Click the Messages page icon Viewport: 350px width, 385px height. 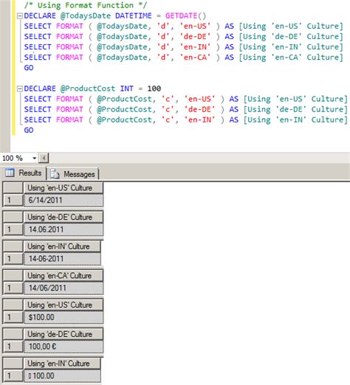[x=55, y=174]
